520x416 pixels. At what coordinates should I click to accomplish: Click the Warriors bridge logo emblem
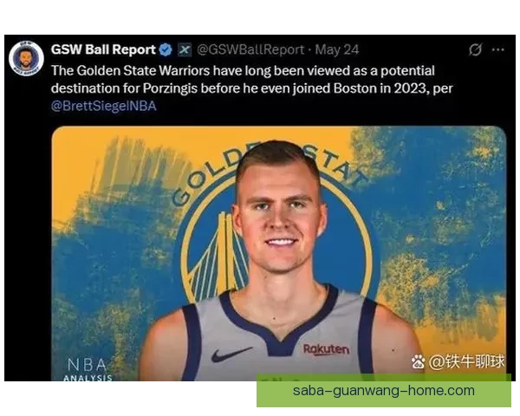click(x=219, y=256)
